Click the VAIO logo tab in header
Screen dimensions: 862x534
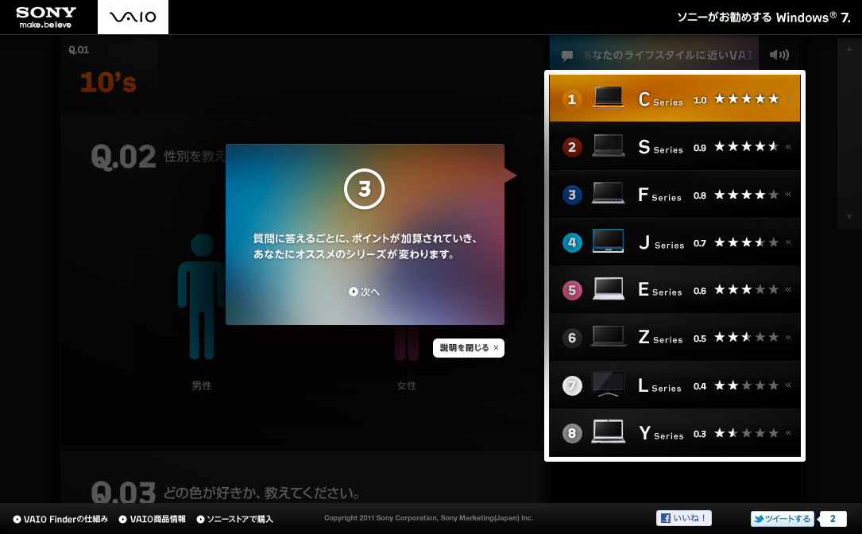tap(133, 17)
